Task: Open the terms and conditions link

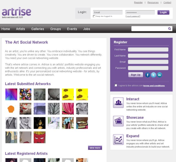Action: click(154, 86)
